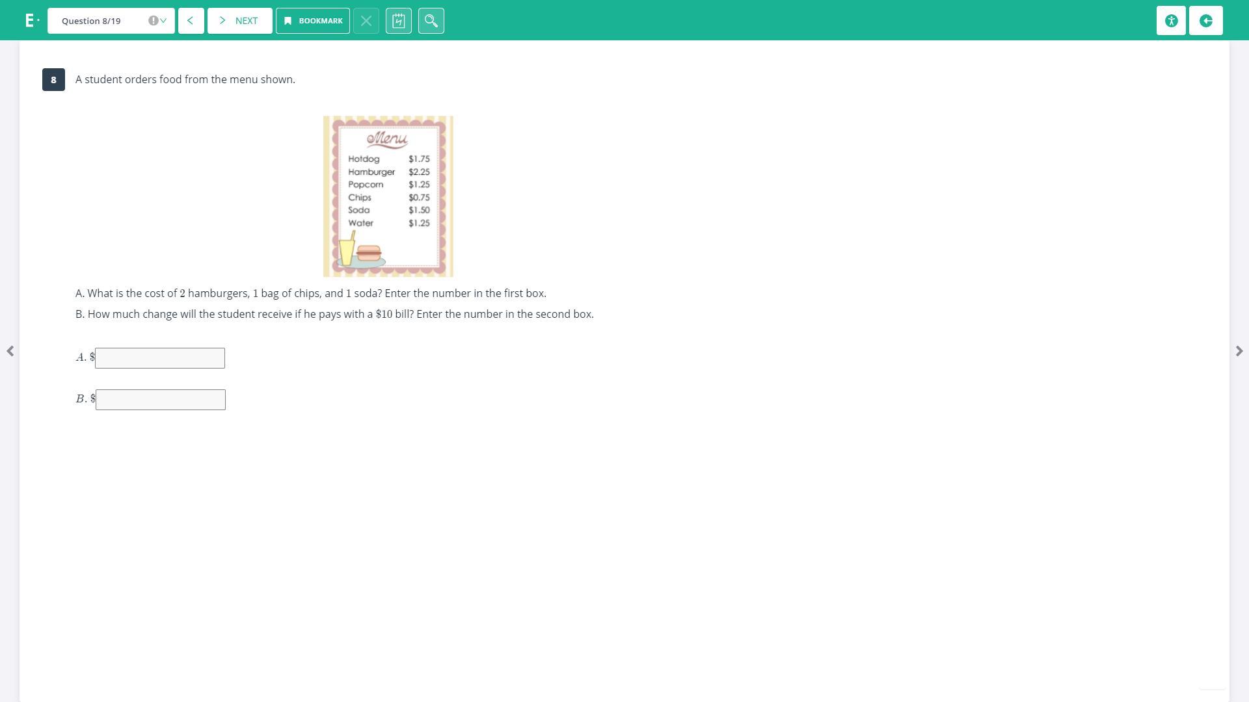Click right side page arrow
Image resolution: width=1249 pixels, height=702 pixels.
click(1239, 351)
